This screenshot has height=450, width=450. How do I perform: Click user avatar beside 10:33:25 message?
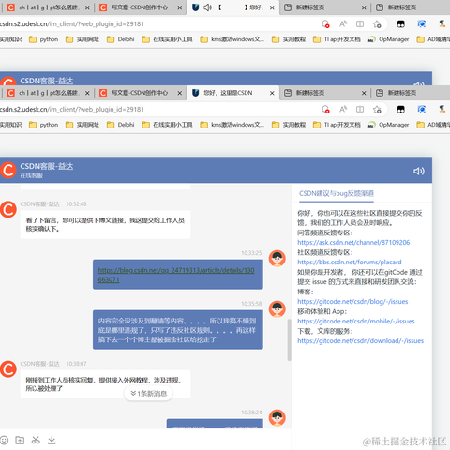click(x=277, y=258)
